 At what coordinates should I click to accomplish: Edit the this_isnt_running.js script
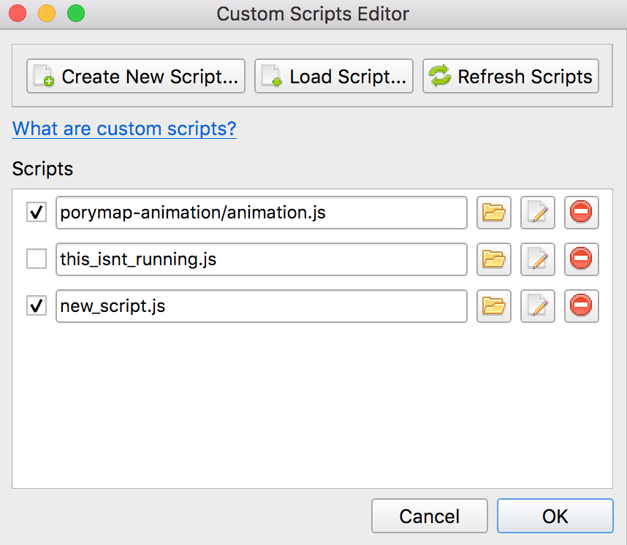pos(537,259)
